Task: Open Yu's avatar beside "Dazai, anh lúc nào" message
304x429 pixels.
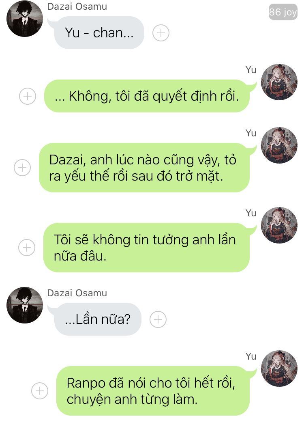Action: coord(279,145)
